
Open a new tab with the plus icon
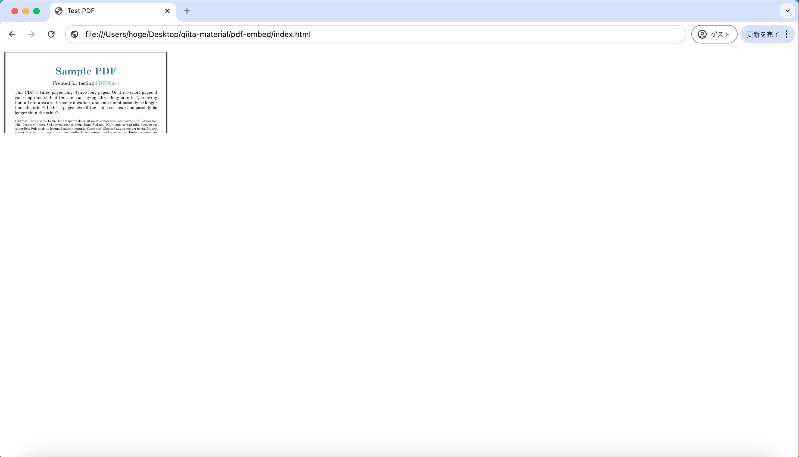coord(187,11)
